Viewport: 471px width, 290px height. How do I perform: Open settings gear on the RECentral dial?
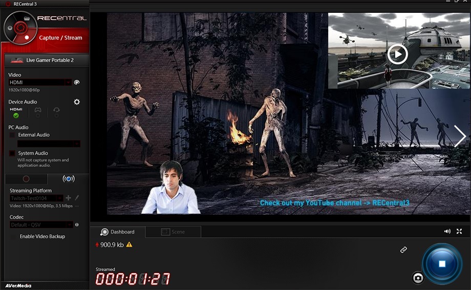click(x=10, y=28)
